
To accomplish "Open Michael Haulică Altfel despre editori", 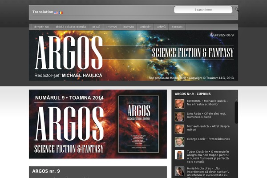I will coord(208,128).
